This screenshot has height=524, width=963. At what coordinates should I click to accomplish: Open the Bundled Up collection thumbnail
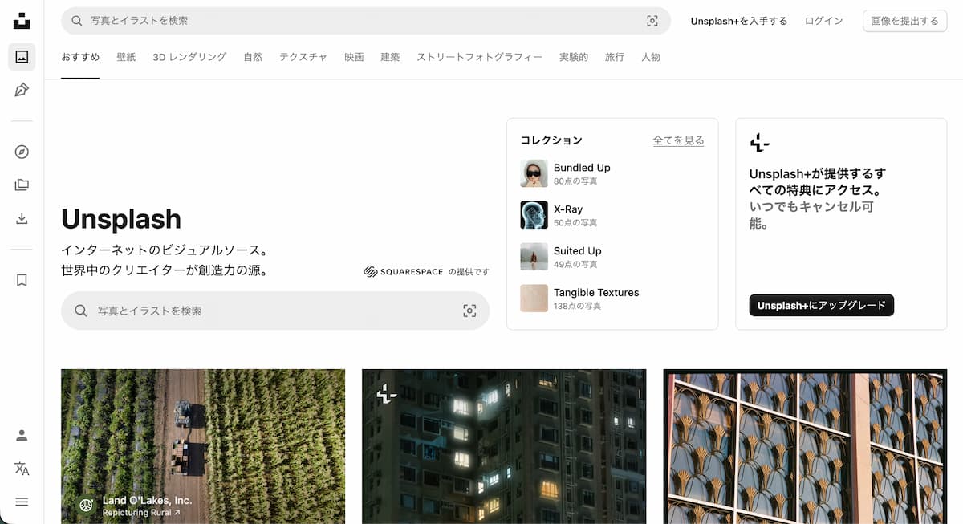[x=534, y=173]
